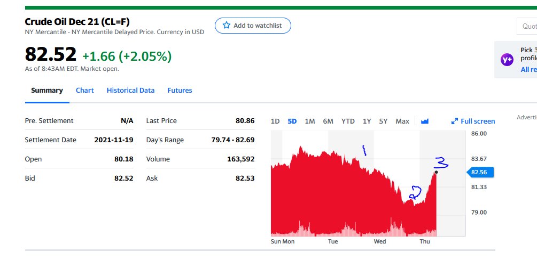Open the Summary tab

[47, 91]
